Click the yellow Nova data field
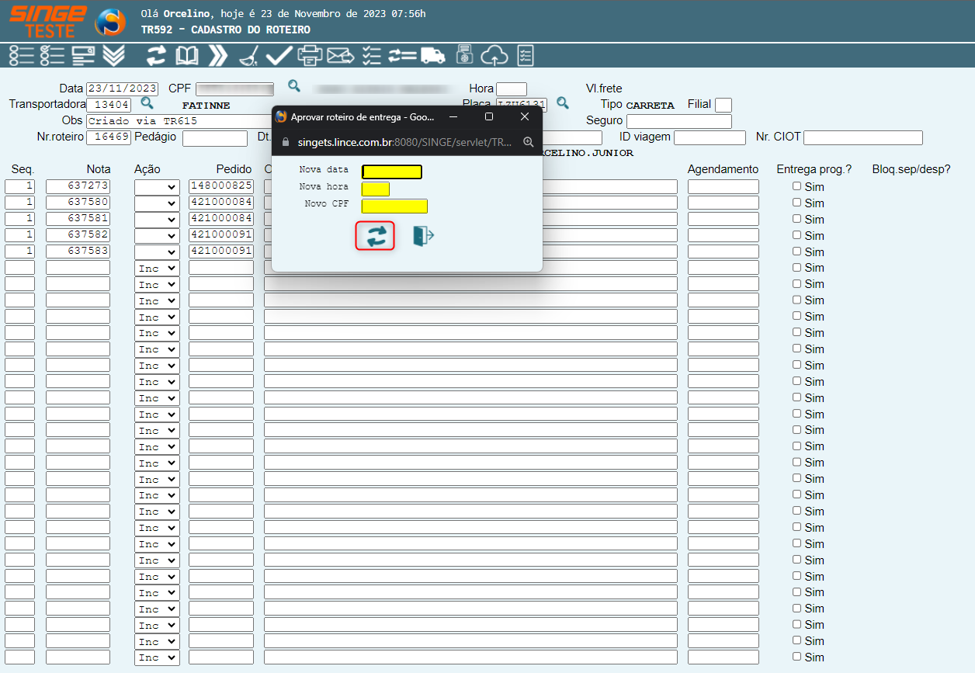 coord(392,172)
